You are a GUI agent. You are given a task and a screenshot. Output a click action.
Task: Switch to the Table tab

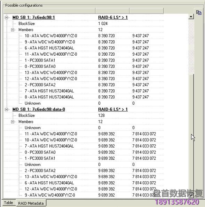pyautogui.click(x=8, y=202)
